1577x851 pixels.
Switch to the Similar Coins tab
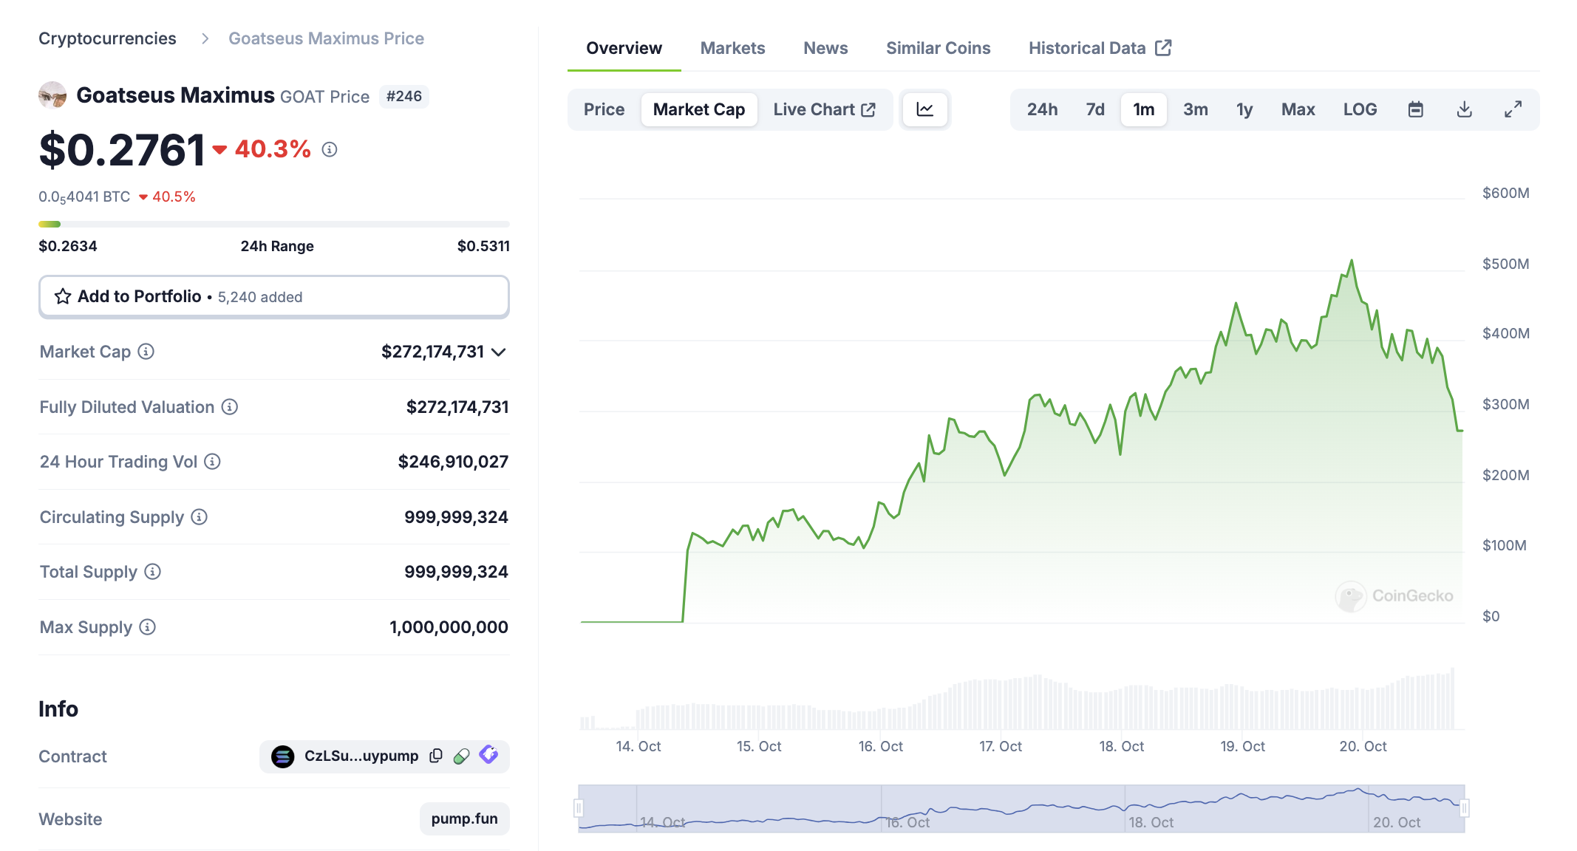pos(938,48)
